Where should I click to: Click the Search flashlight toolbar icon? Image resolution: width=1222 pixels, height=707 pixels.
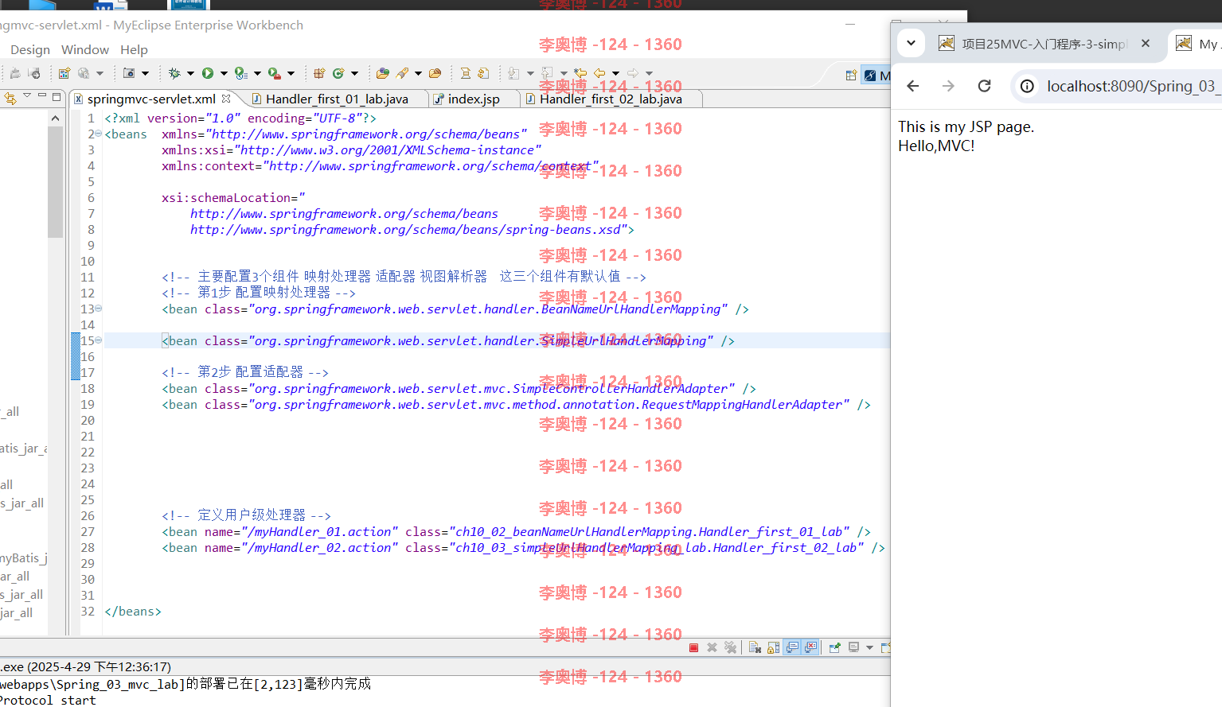403,73
